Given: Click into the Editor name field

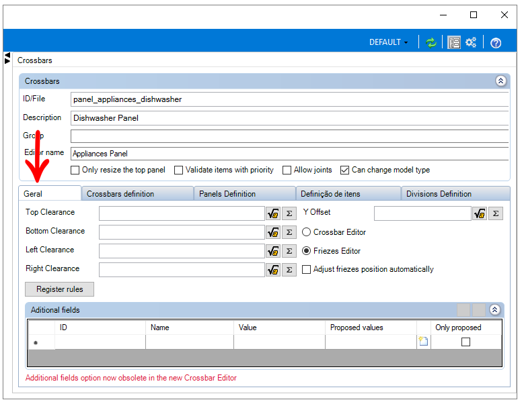Looking at the screenshot, I should tap(290, 154).
